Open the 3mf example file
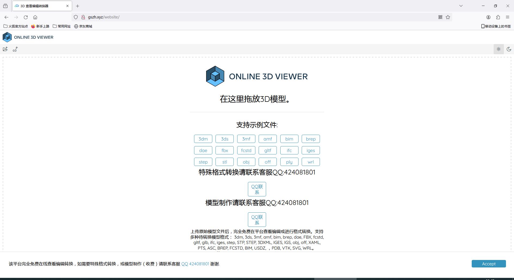The image size is (514, 280). tap(246, 139)
